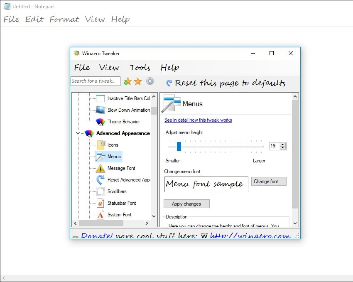Click tree horizontal scroll left arrow
Viewport: 353px width, 282px height.
[x=75, y=223]
